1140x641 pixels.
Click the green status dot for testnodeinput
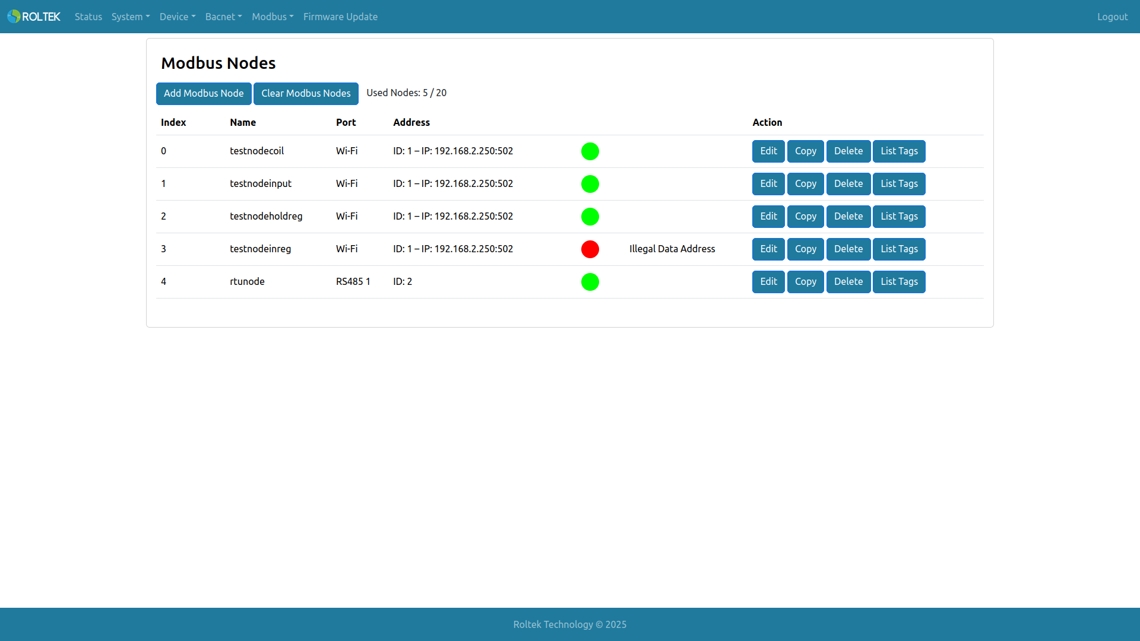tap(590, 184)
